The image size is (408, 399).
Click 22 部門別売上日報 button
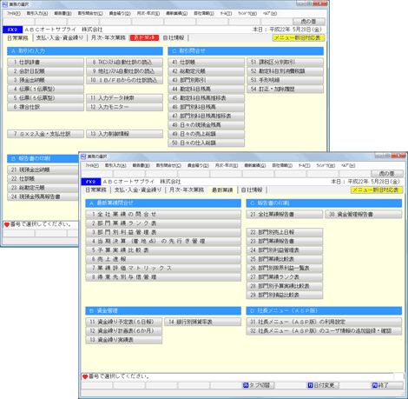click(285, 232)
